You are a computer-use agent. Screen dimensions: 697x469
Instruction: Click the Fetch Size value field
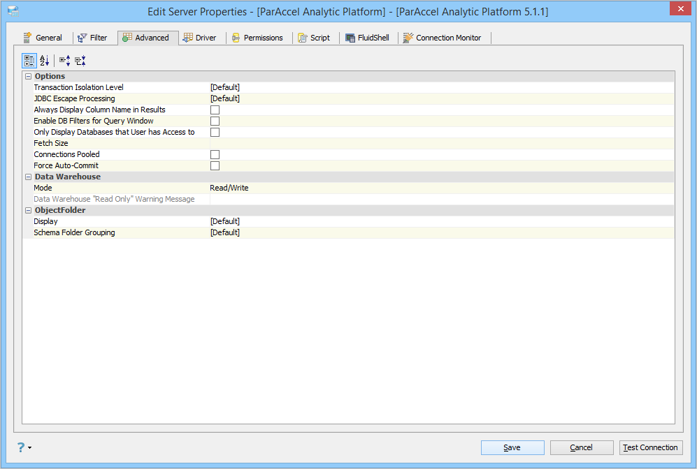coord(442,143)
